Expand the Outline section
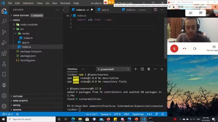The width and height of the screenshot is (218, 122). [18, 96]
